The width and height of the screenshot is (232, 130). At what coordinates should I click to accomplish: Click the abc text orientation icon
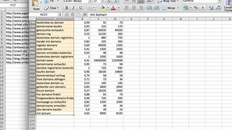pos(150,1)
